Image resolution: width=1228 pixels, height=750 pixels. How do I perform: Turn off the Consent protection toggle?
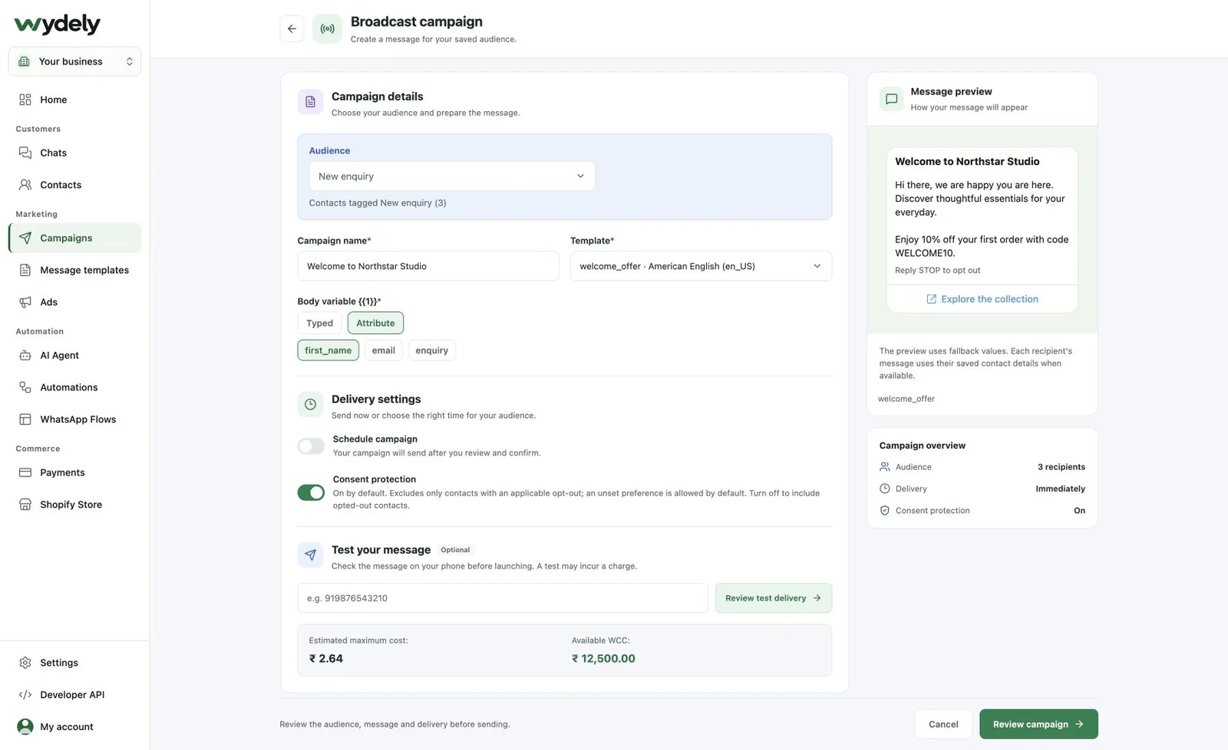coord(311,492)
